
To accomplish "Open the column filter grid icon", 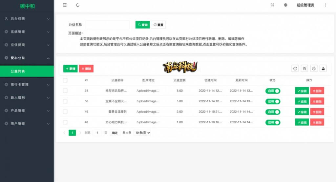I will coord(304,69).
